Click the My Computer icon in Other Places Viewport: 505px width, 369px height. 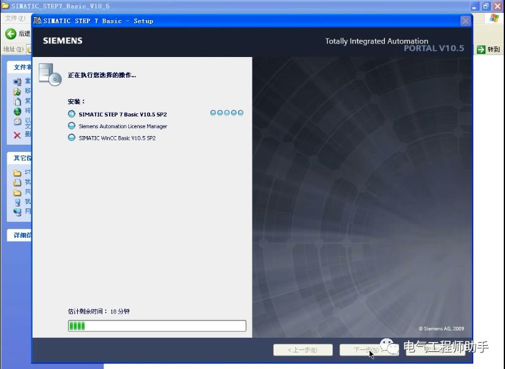point(17,202)
